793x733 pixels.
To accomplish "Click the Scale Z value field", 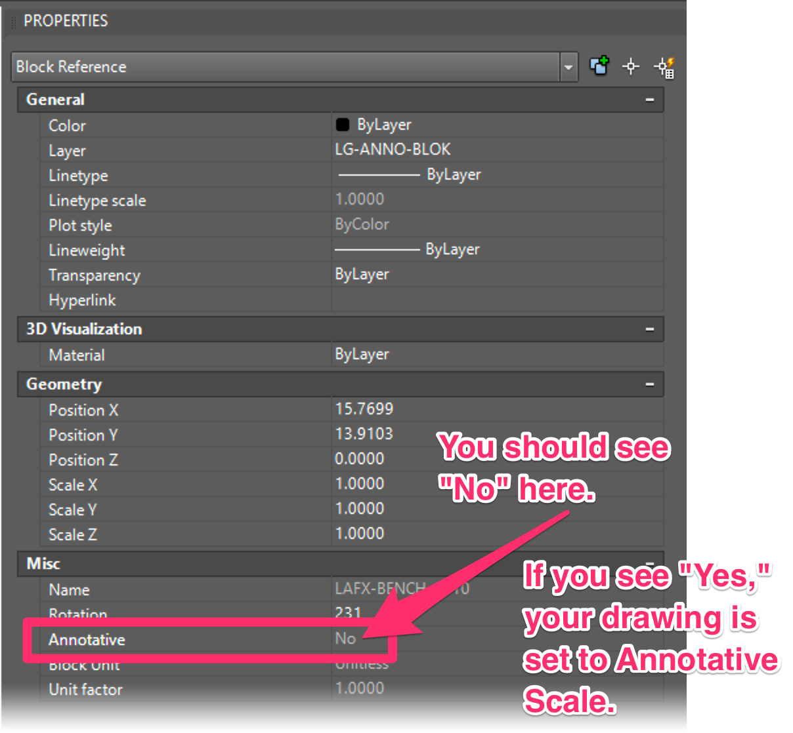I will 497,534.
